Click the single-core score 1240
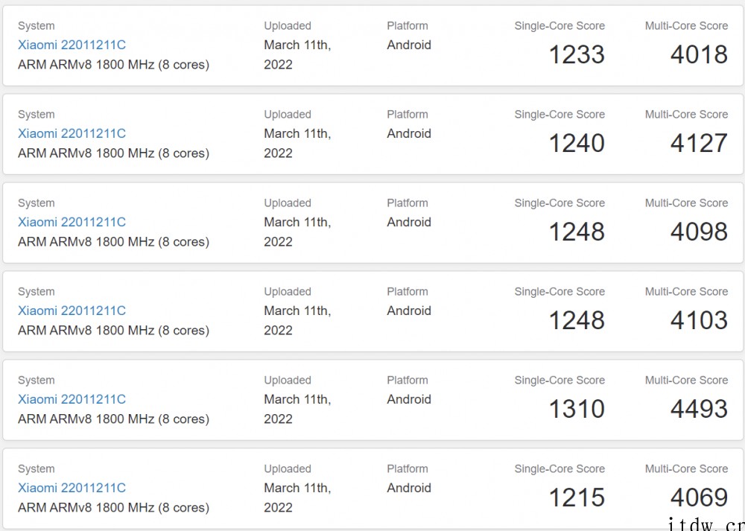The image size is (745, 531). tap(577, 143)
